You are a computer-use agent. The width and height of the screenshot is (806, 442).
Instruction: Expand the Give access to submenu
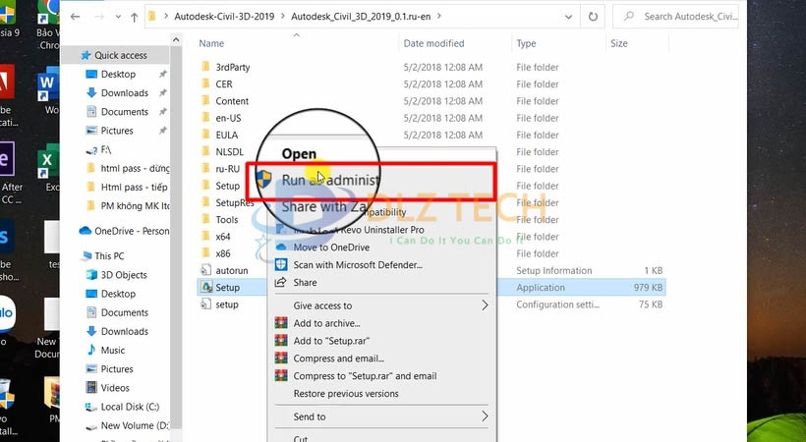381,305
